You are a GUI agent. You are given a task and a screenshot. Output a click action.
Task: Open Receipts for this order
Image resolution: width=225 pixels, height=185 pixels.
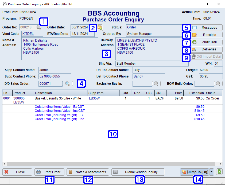pos(207,35)
